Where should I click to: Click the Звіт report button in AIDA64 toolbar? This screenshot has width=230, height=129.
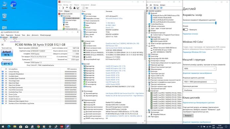(86, 8)
